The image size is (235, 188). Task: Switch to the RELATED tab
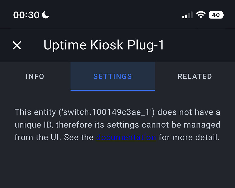pyautogui.click(x=195, y=76)
